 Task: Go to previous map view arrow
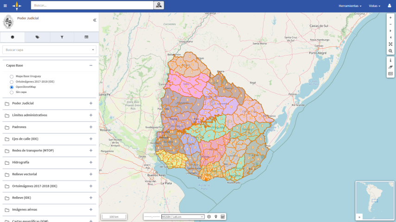tap(390, 37)
